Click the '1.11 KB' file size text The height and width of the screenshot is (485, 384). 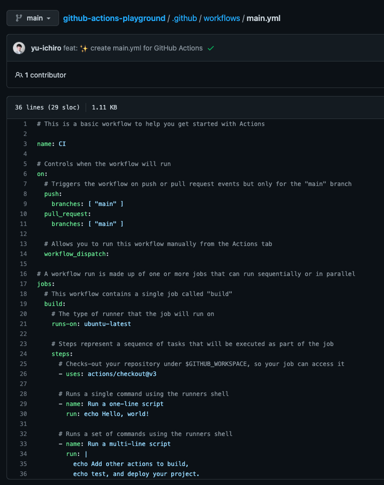click(x=104, y=107)
